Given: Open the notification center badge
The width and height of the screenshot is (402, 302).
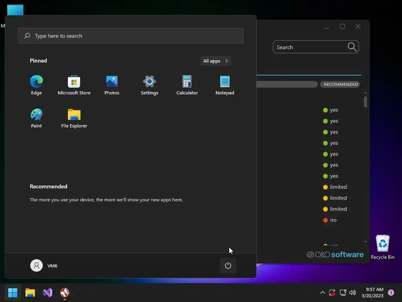Looking at the screenshot, I should (x=391, y=293).
